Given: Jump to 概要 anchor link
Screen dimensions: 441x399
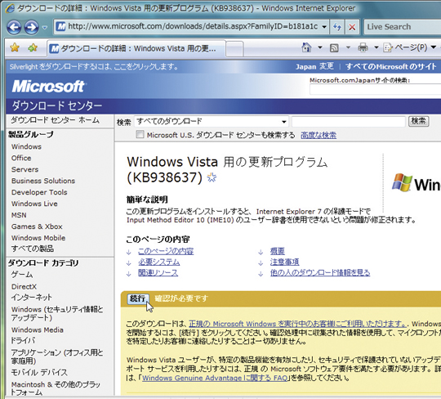Looking at the screenshot, I should 278,251.
